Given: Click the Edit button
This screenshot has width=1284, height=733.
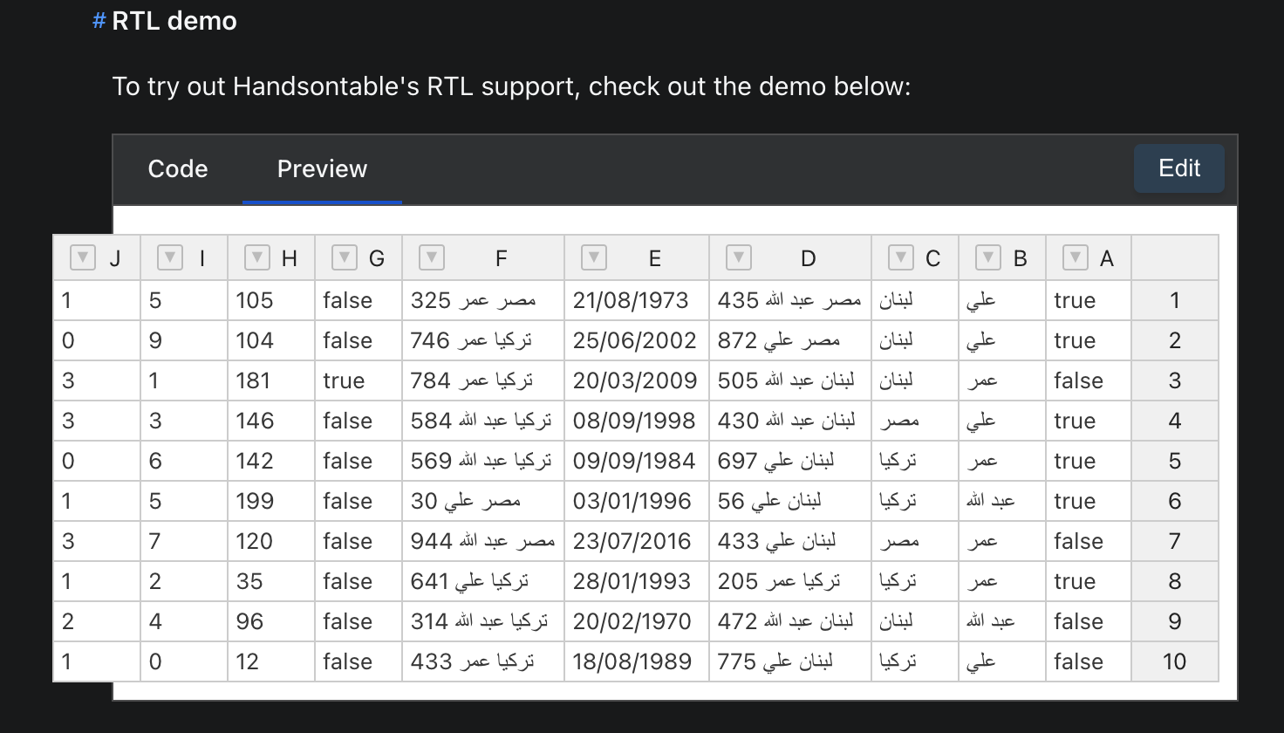Looking at the screenshot, I should pyautogui.click(x=1178, y=168).
